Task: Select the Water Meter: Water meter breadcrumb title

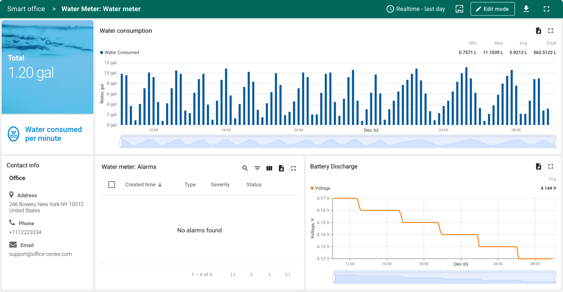Action: [x=101, y=9]
